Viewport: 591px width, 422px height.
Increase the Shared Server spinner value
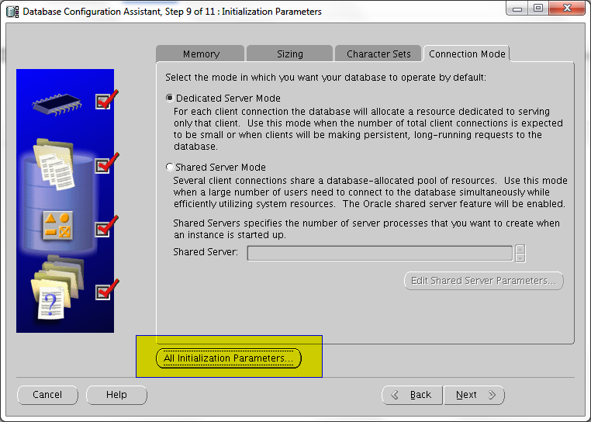pyautogui.click(x=520, y=249)
